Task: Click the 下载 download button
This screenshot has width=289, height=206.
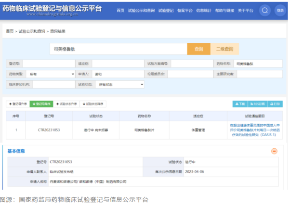Action: pos(240,104)
